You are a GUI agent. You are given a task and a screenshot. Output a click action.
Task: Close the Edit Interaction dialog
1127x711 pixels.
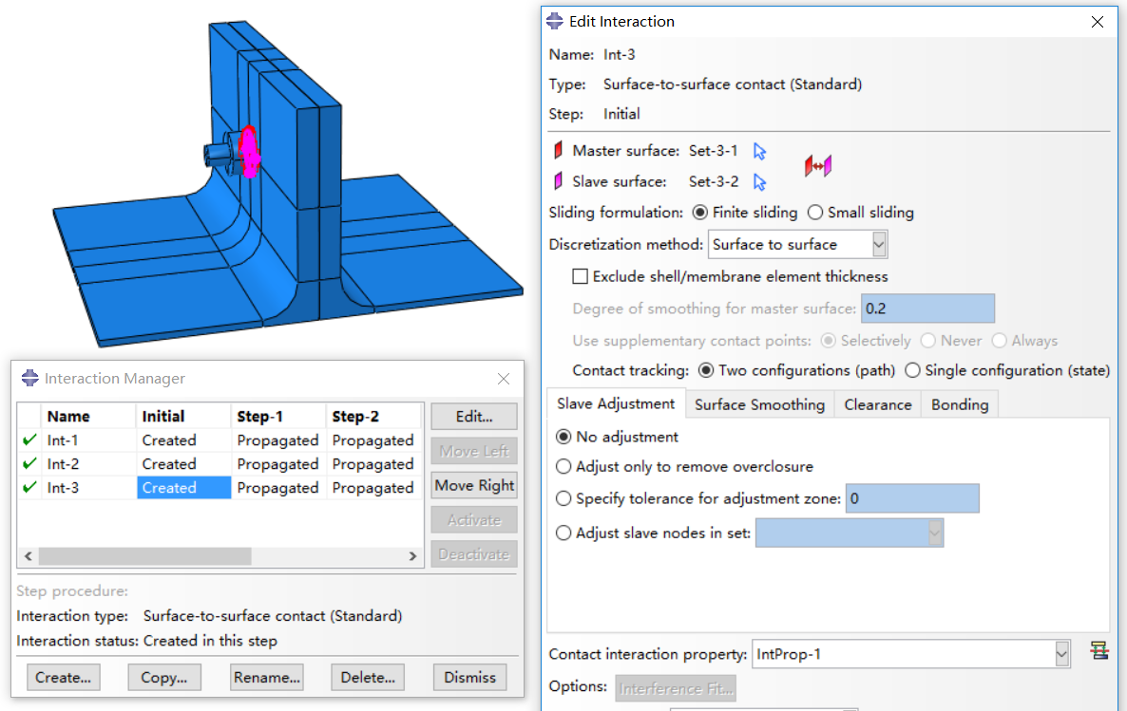pyautogui.click(x=1097, y=22)
